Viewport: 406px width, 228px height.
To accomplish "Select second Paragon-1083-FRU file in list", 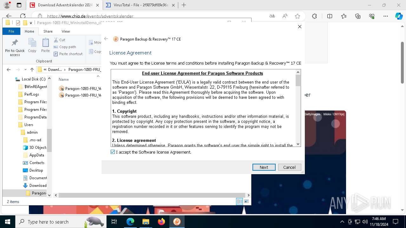I will (x=80, y=95).
